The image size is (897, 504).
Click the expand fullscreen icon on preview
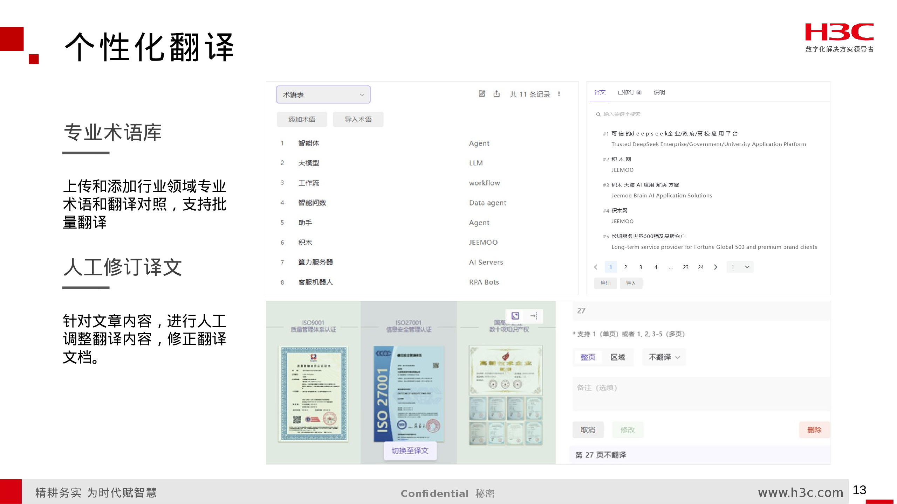coord(515,316)
